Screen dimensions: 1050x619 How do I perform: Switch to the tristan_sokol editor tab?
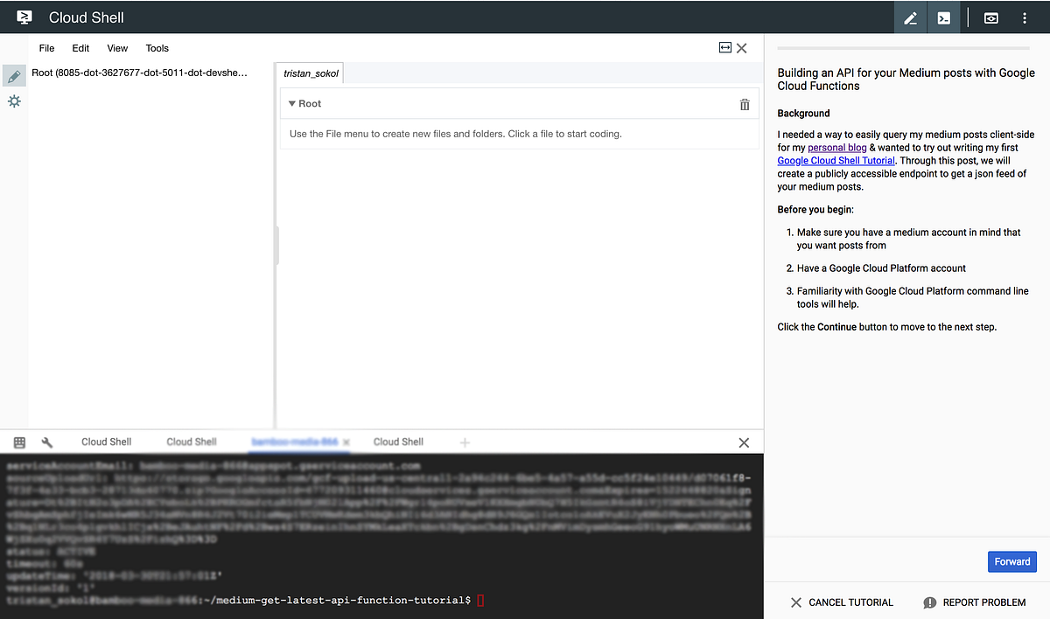309,73
